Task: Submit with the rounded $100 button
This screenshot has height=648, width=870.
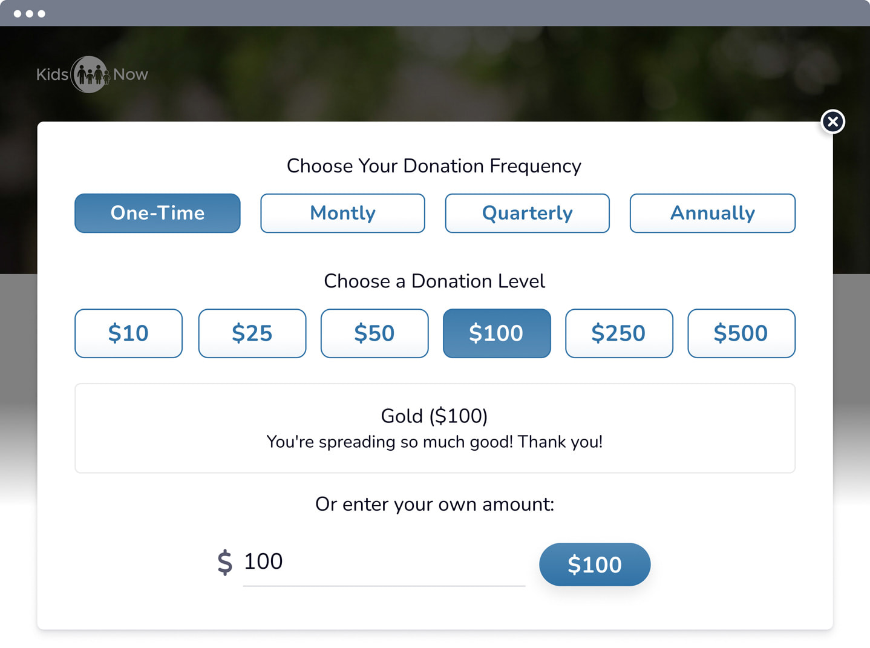Action: click(595, 565)
